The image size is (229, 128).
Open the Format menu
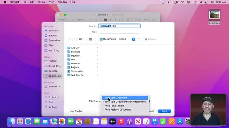pos(42,2)
